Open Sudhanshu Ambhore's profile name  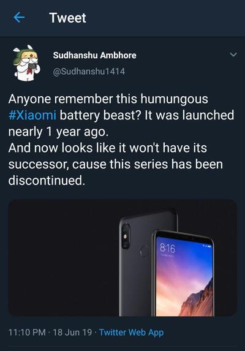click(94, 55)
